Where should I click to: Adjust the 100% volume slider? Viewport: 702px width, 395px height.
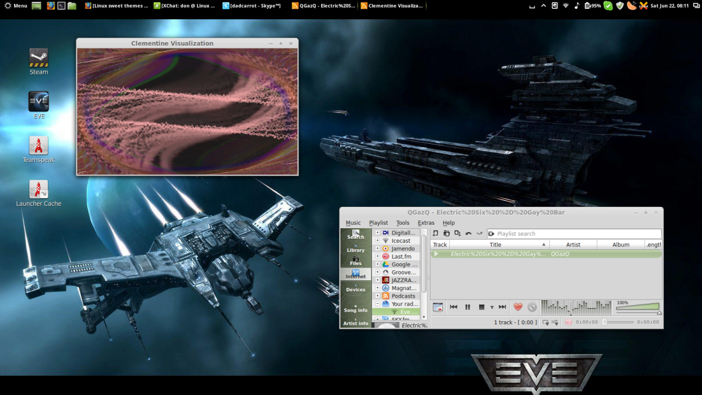coord(638,308)
